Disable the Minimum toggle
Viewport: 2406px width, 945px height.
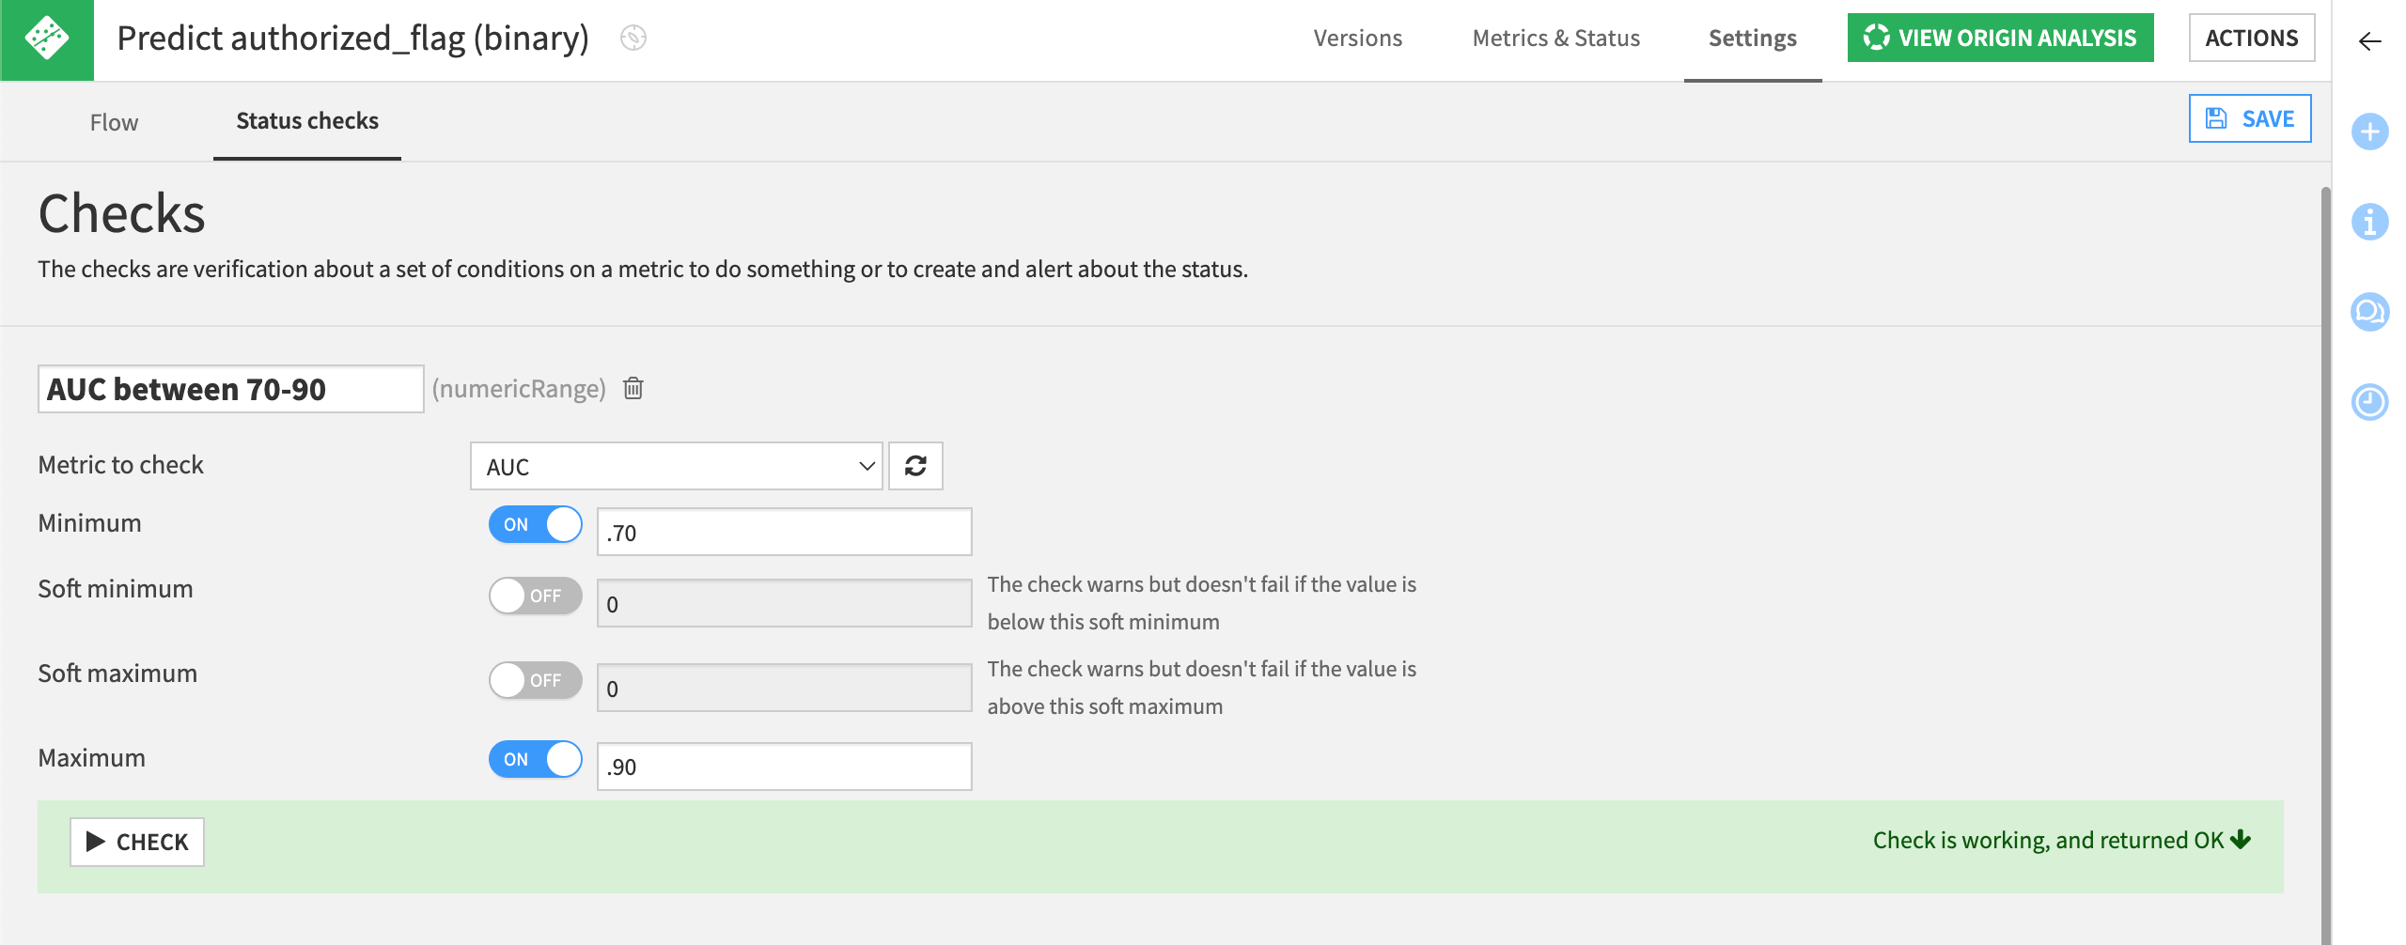click(535, 524)
